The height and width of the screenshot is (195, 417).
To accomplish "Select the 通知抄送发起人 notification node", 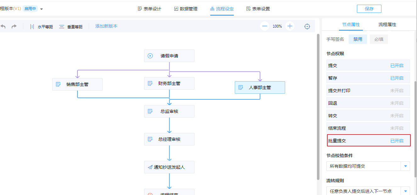I will [169, 167].
